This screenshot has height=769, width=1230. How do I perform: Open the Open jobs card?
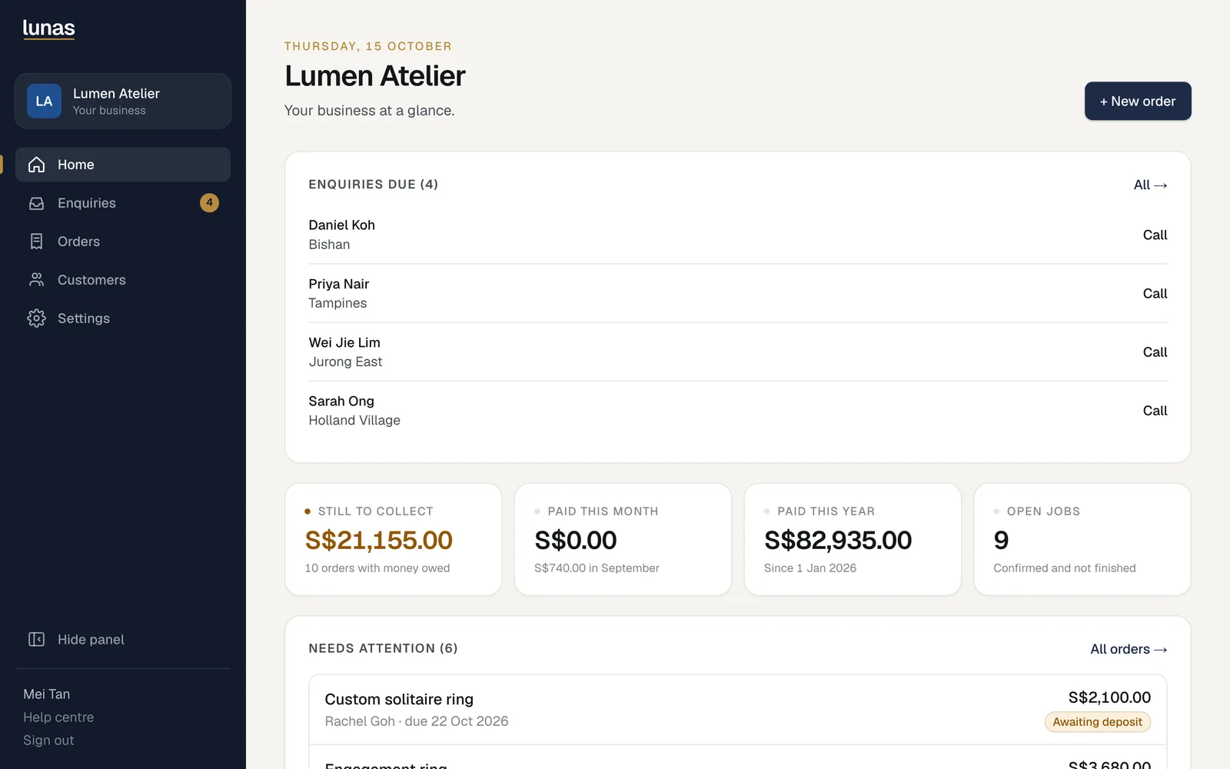1082,539
